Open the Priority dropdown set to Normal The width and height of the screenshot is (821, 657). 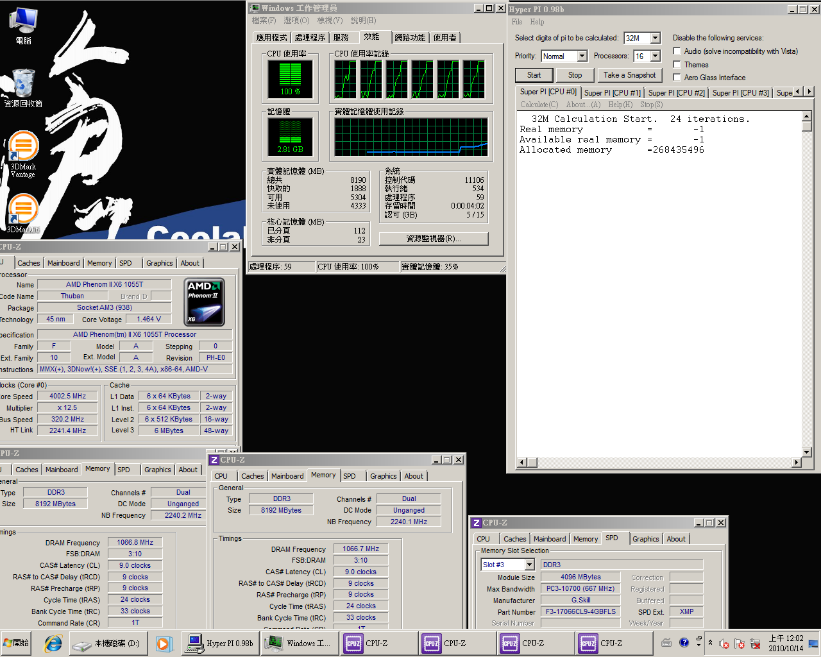click(582, 56)
